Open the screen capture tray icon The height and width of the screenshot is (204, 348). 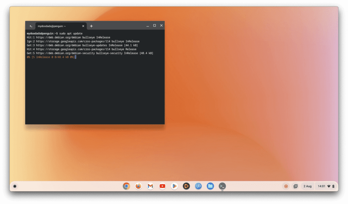point(295,186)
